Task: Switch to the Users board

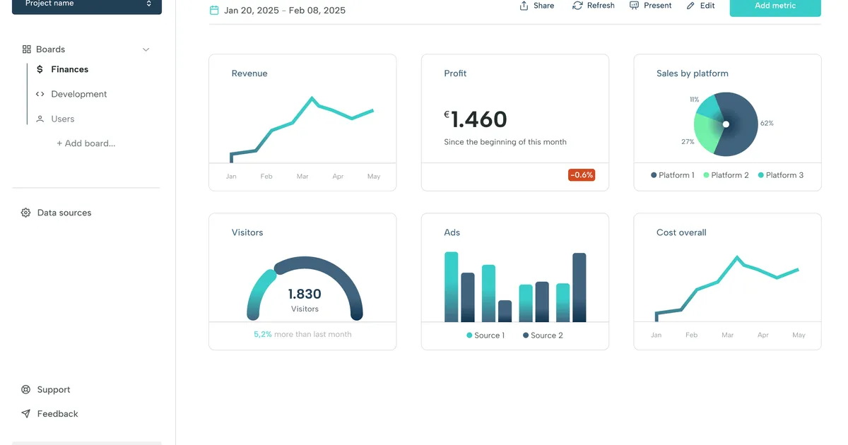Action: point(62,119)
